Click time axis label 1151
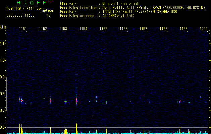Viewport: 211px width, 134px height. pyautogui.click(x=23, y=29)
